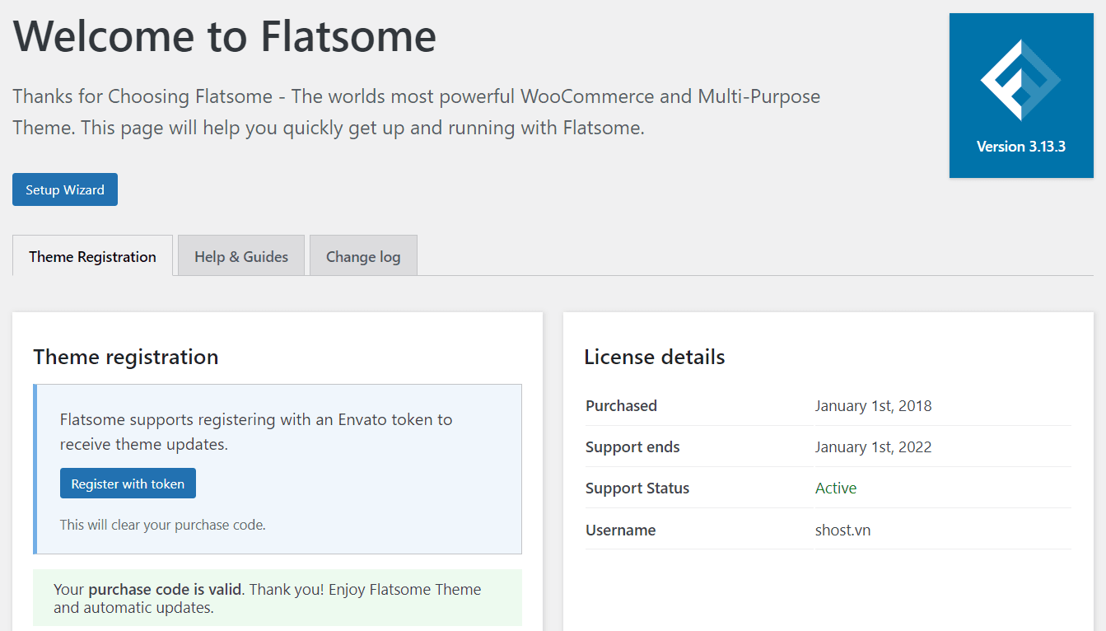Click the Purchased row label
This screenshot has height=631, width=1106.
621,405
